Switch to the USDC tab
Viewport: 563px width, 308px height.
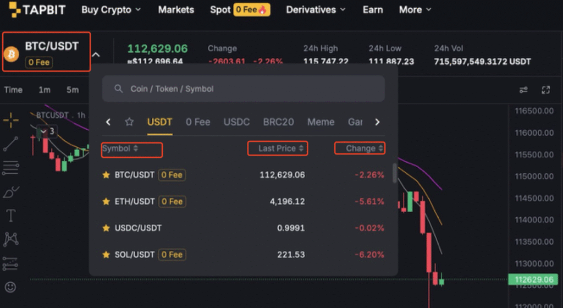click(x=237, y=122)
